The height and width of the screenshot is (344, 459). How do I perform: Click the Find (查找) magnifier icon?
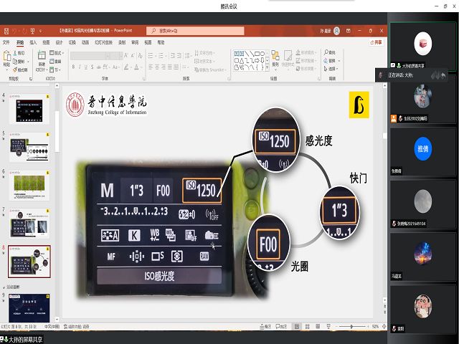tap(326, 52)
